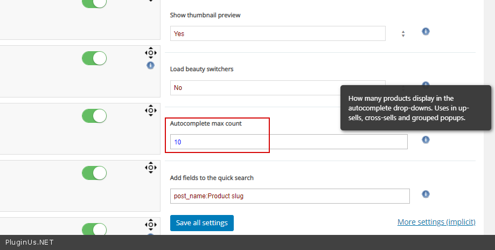The height and width of the screenshot is (250, 495).
Task: Click move handle icon level with Load beauty switchers
Action: 150,53
